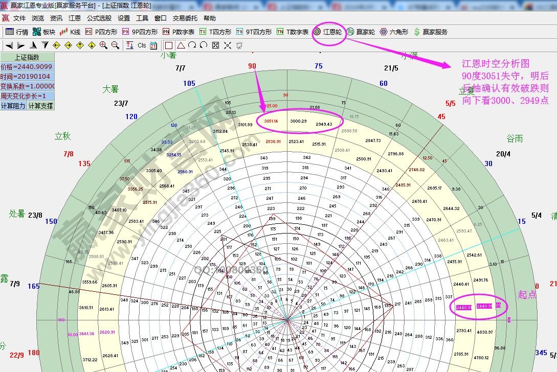The width and height of the screenshot is (557, 372).
Task: Open the 赢家轮 winner wheel tool
Action: pos(365,32)
